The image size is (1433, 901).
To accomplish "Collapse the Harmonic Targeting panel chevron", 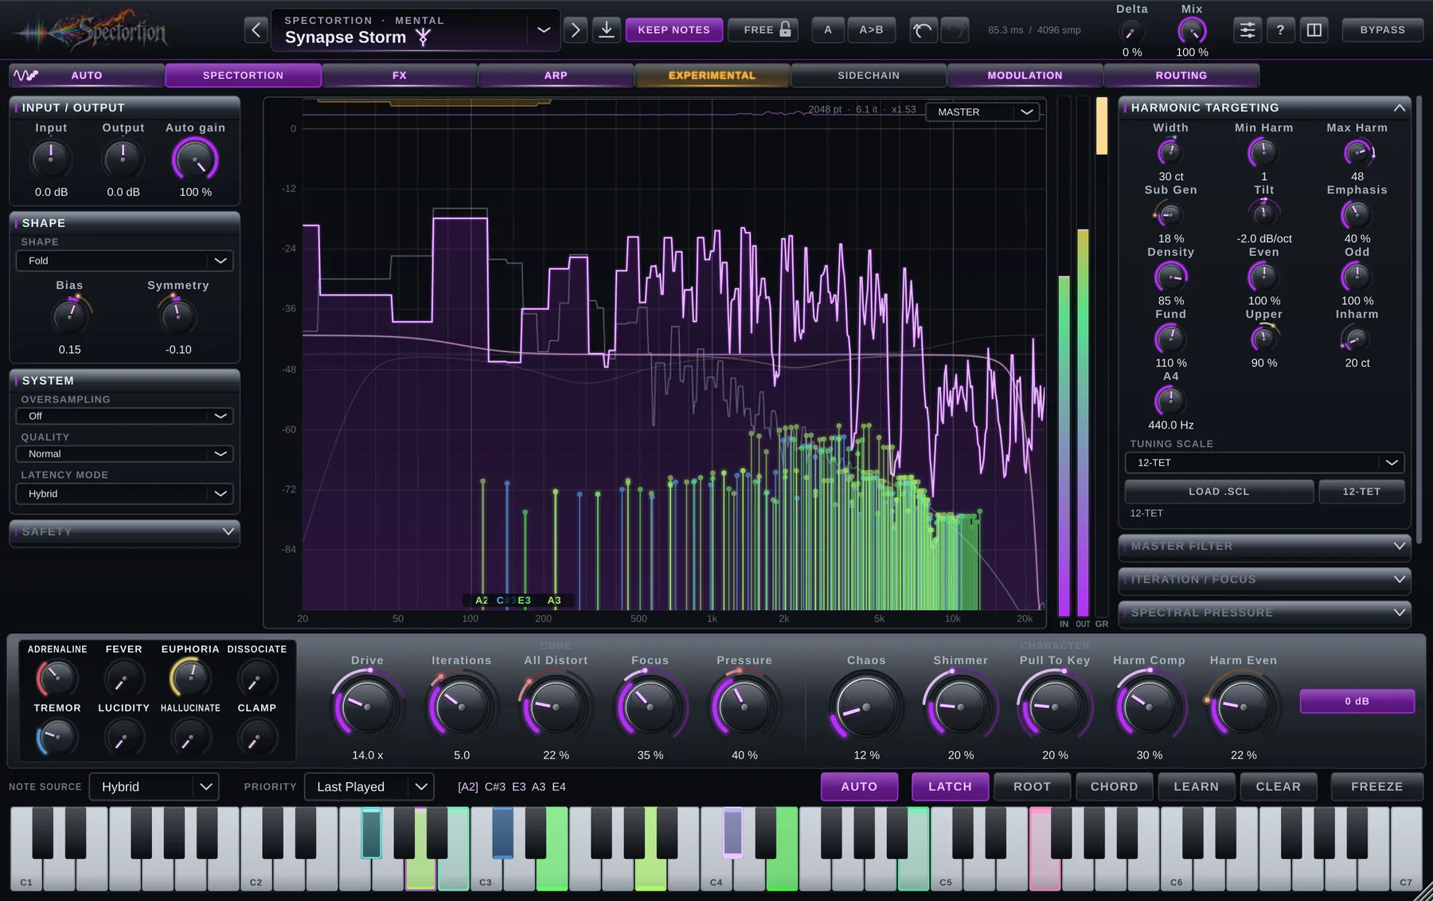I will (1399, 108).
